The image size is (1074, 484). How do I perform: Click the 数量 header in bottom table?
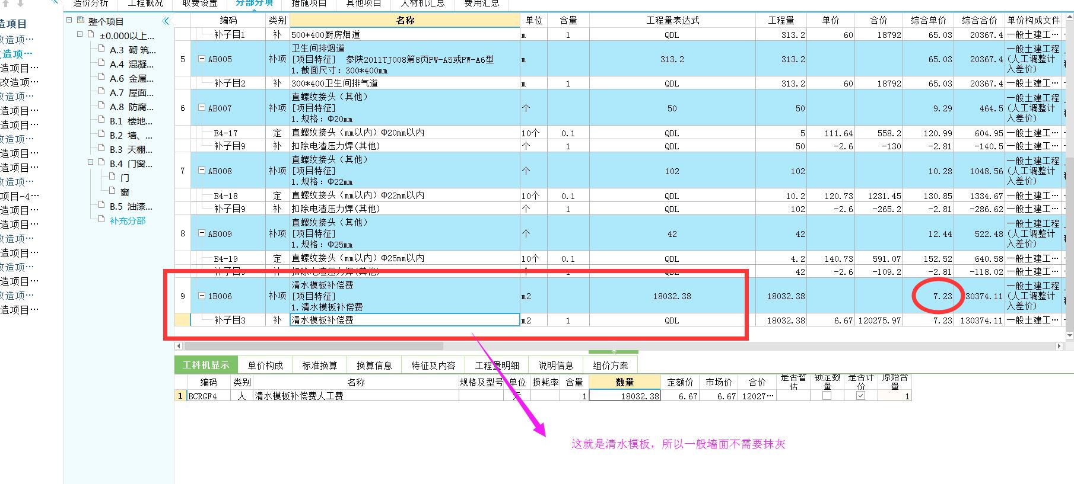pyautogui.click(x=625, y=382)
